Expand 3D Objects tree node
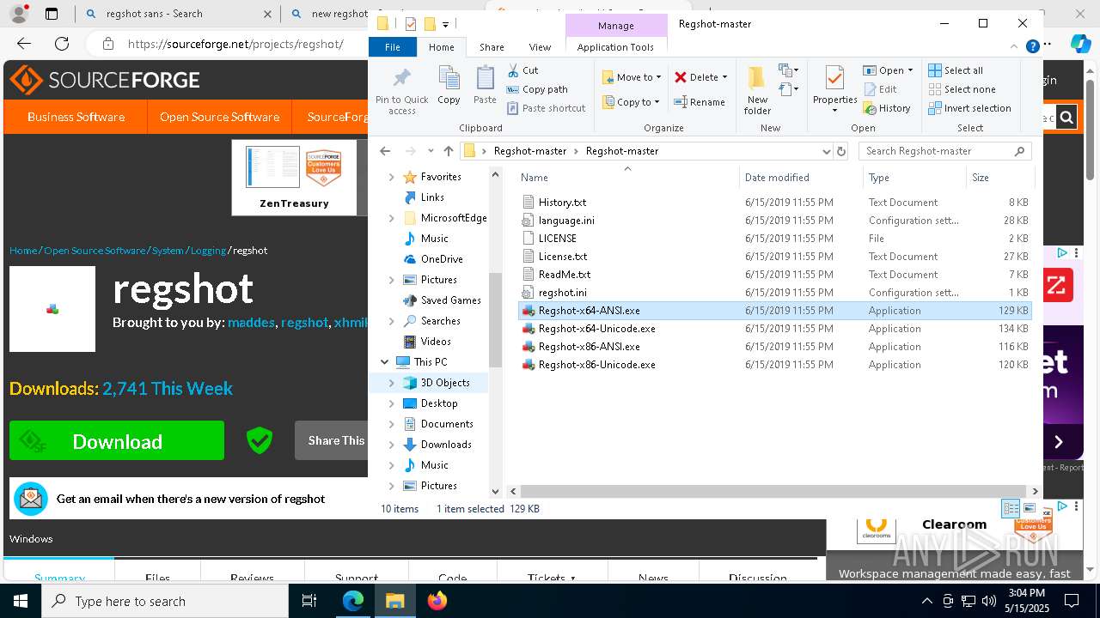 pyautogui.click(x=391, y=383)
